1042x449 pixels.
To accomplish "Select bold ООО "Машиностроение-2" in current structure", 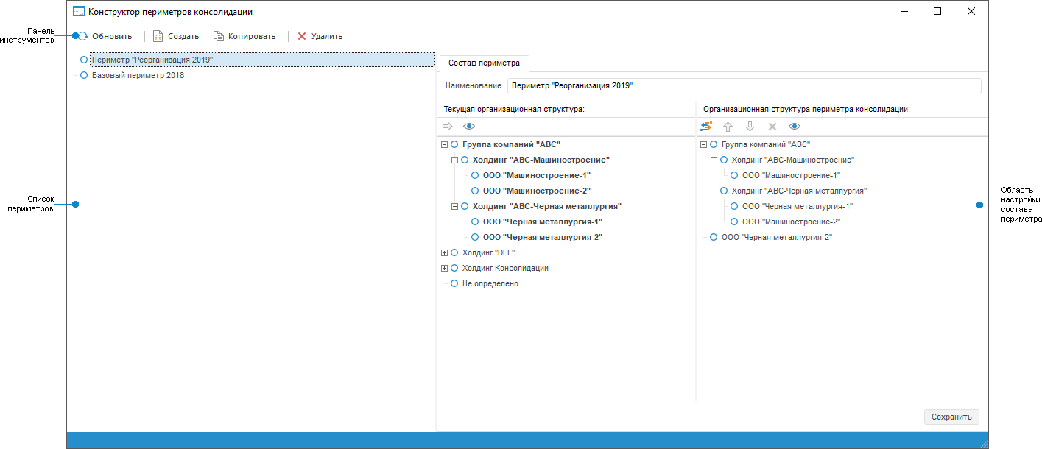I will (x=537, y=191).
